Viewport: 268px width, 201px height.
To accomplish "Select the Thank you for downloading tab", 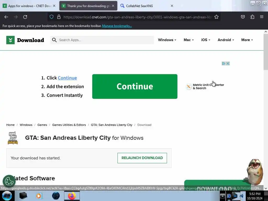I will point(88,6).
